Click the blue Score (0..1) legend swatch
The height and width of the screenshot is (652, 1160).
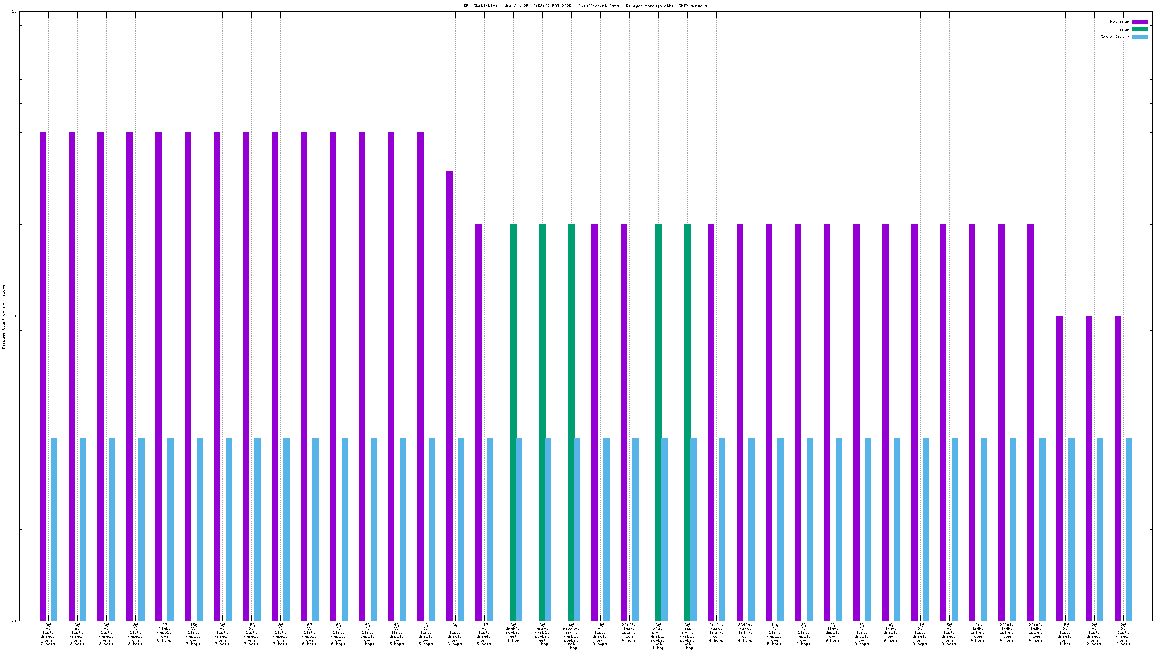click(x=1139, y=37)
